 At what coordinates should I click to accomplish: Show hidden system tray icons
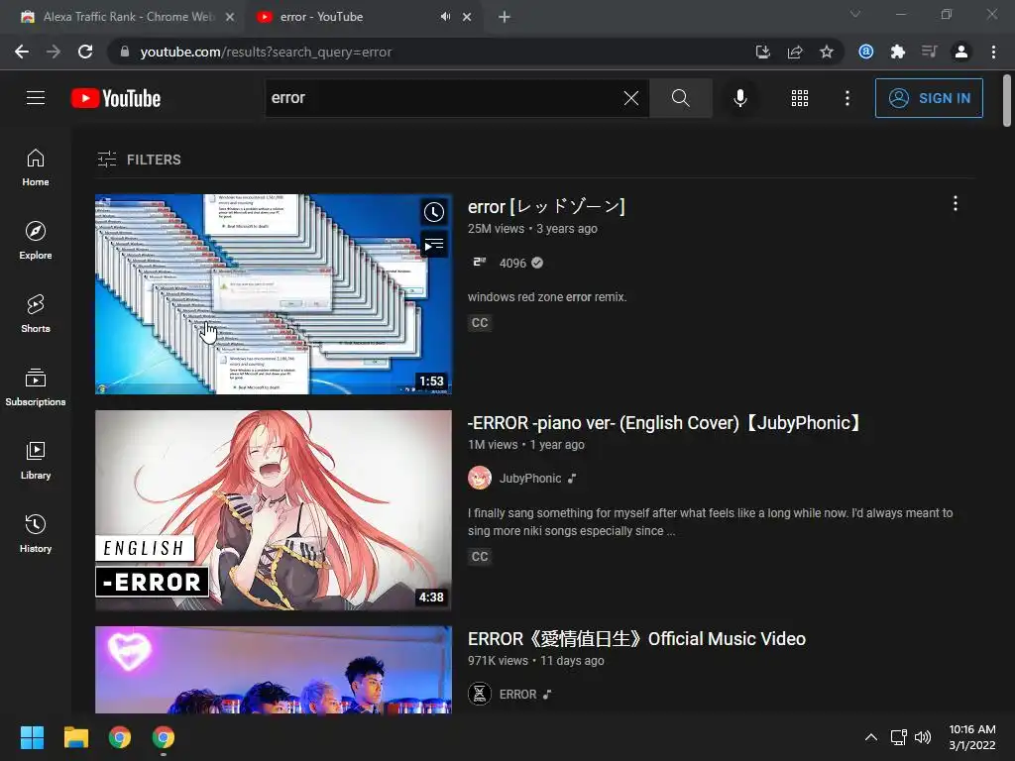click(x=870, y=737)
